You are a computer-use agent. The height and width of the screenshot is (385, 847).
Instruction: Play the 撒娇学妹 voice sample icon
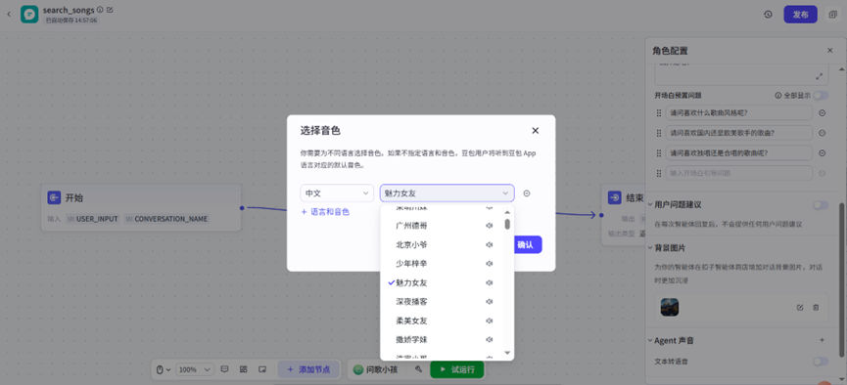[490, 340]
